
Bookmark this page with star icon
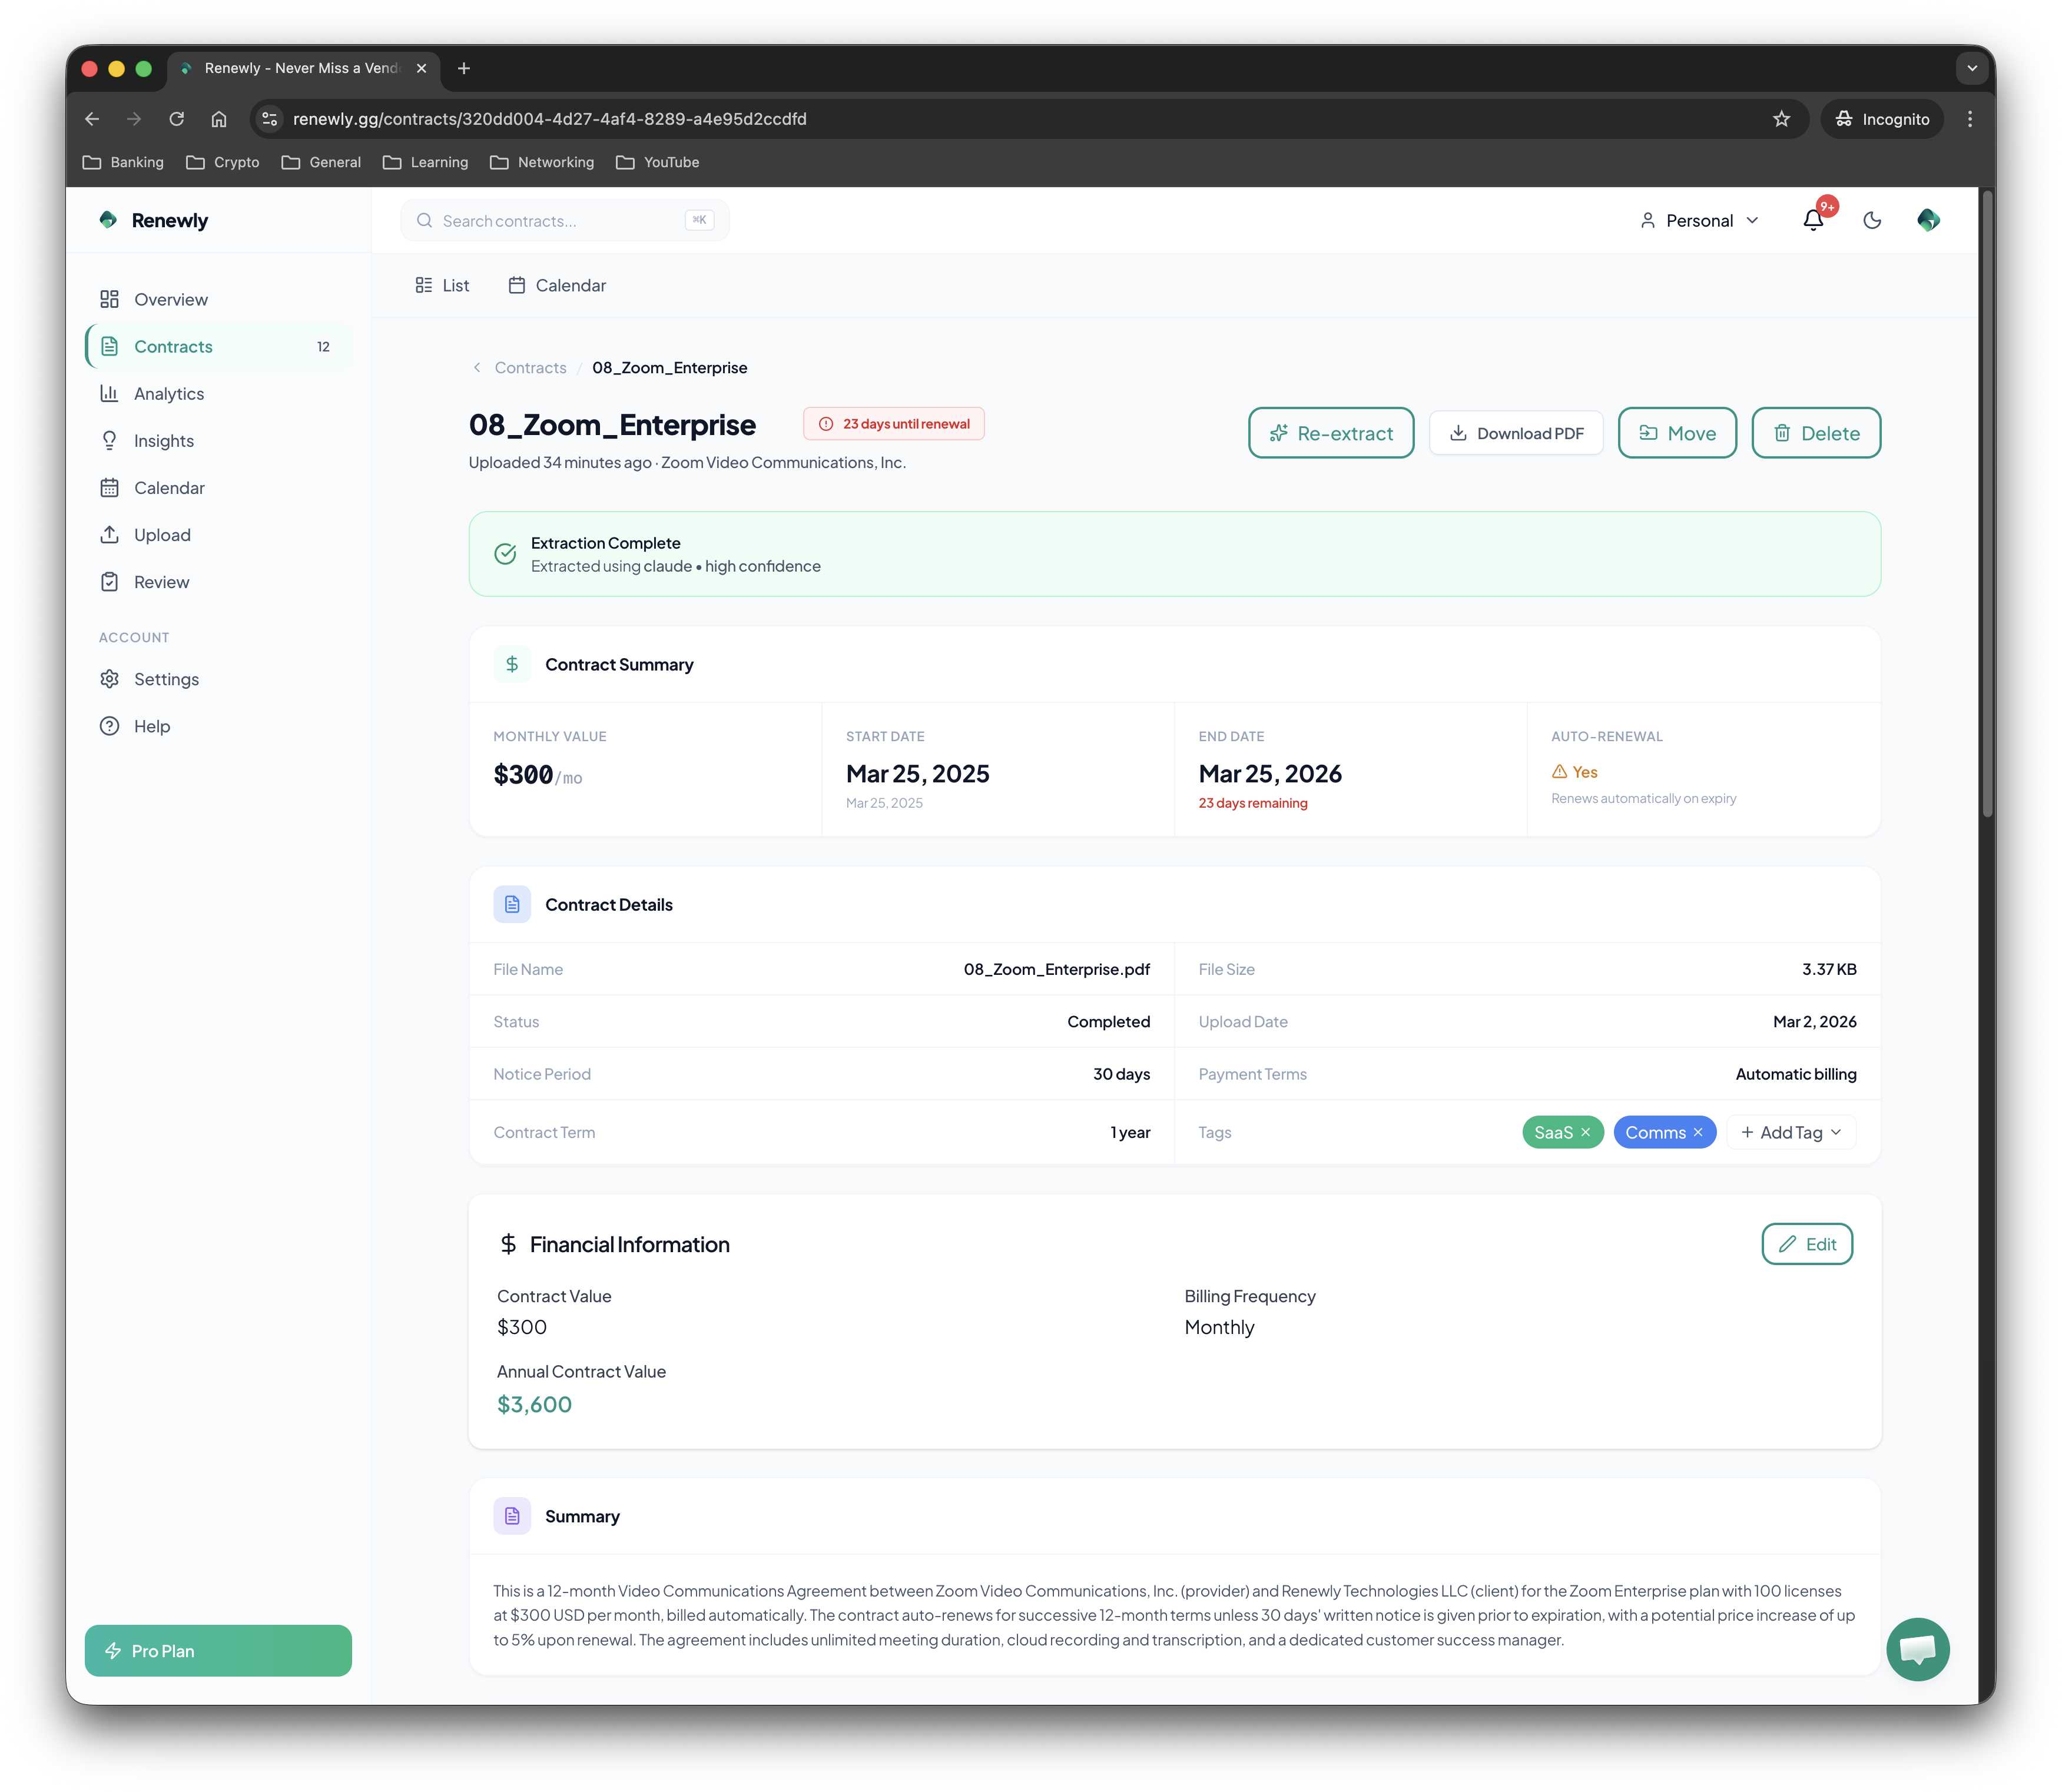(1781, 119)
